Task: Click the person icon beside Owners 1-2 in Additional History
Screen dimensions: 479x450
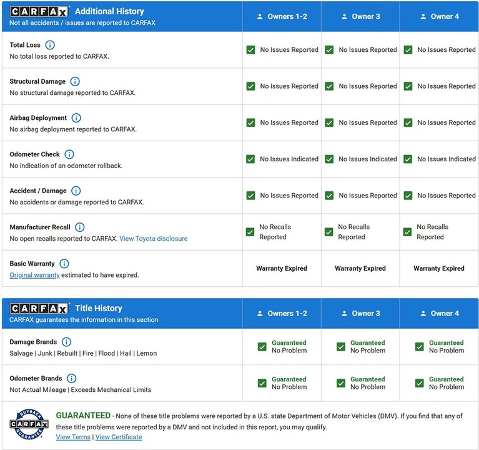Action: [260, 16]
